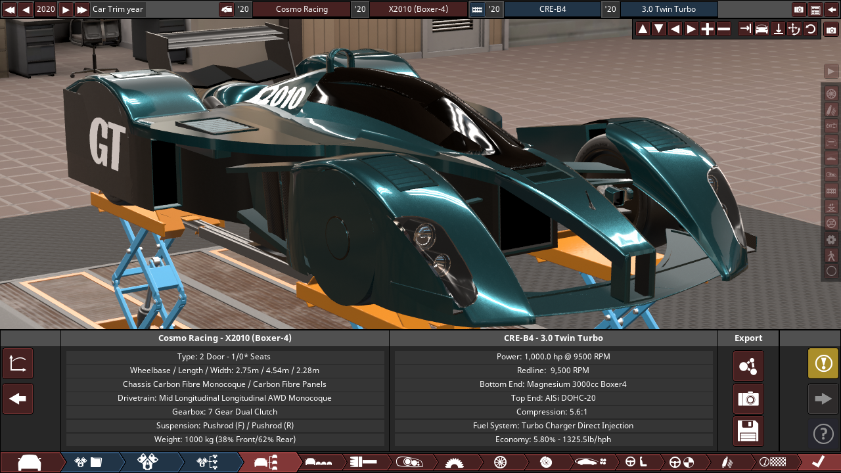The width and height of the screenshot is (841, 473).
Task: Toggle car front outline visibility icon
Action: (x=831, y=142)
